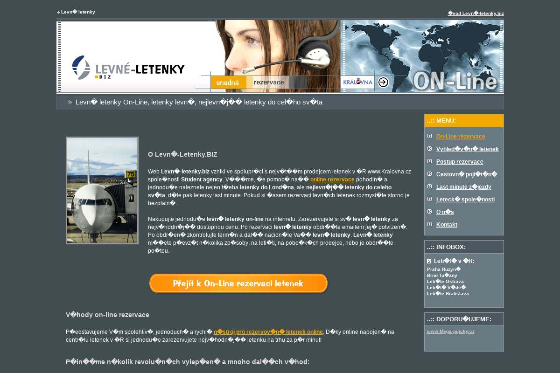Open the On-Line rezervace menu entry
The width and height of the screenshot is (560, 373).
(461, 137)
